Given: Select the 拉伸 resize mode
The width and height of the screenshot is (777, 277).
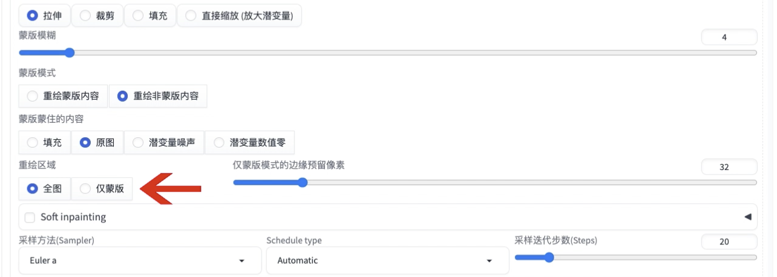Looking at the screenshot, I should pyautogui.click(x=45, y=16).
